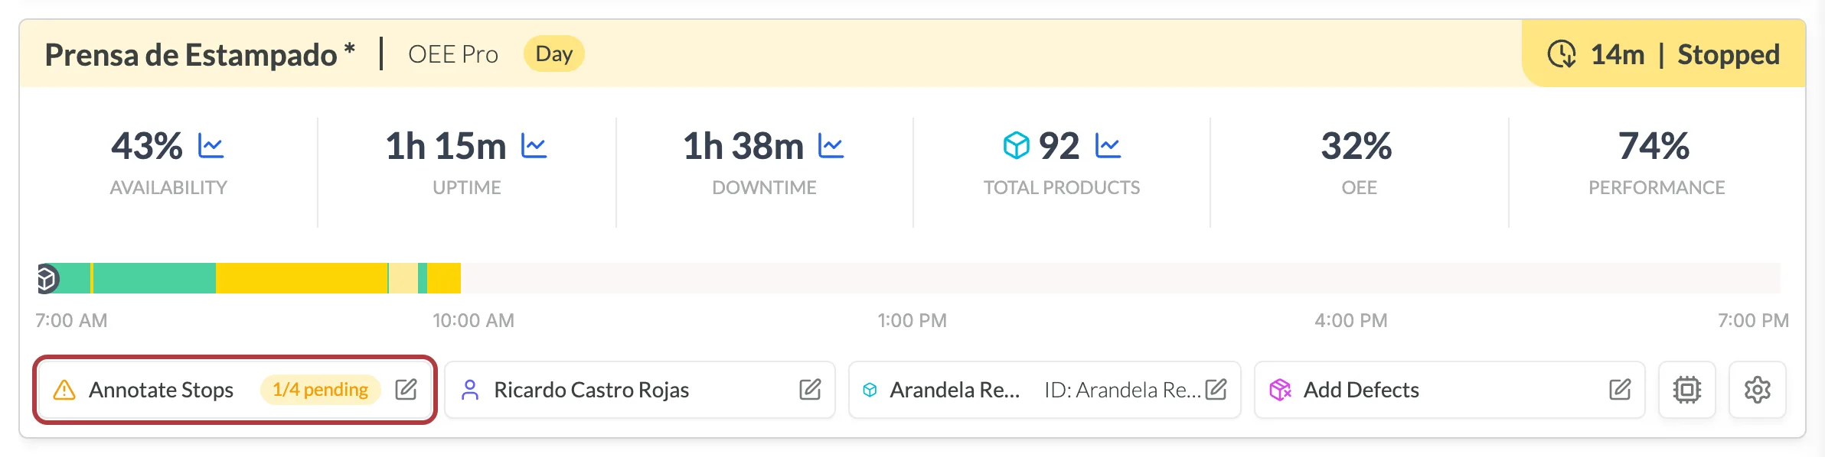Click the edit icon for Arandela product
1825x457 pixels.
[1216, 390]
